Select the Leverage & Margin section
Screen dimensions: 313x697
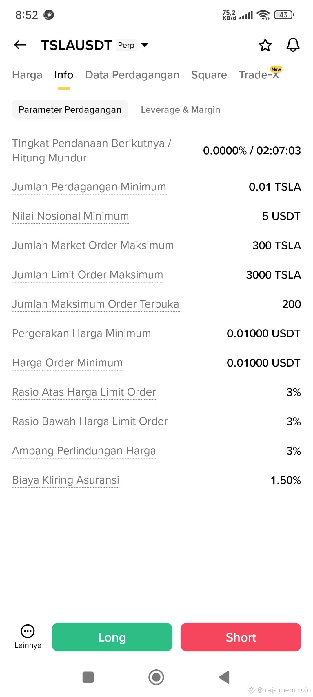click(x=180, y=109)
